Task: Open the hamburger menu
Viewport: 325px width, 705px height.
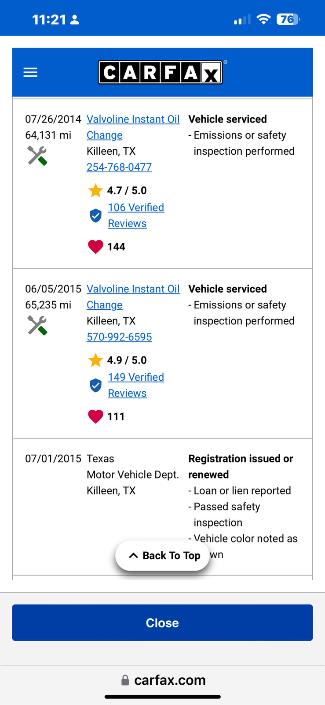Action: pyautogui.click(x=30, y=72)
